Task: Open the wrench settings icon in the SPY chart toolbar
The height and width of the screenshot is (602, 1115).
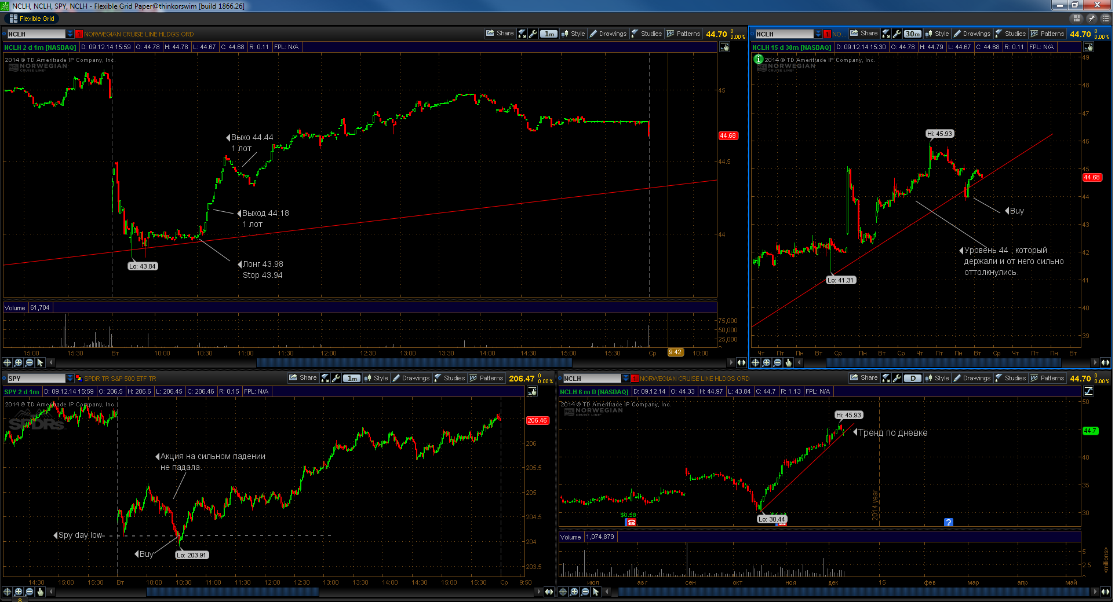Action: click(x=336, y=378)
